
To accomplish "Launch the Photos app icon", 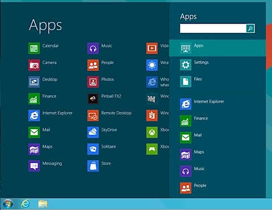I will point(93,82).
